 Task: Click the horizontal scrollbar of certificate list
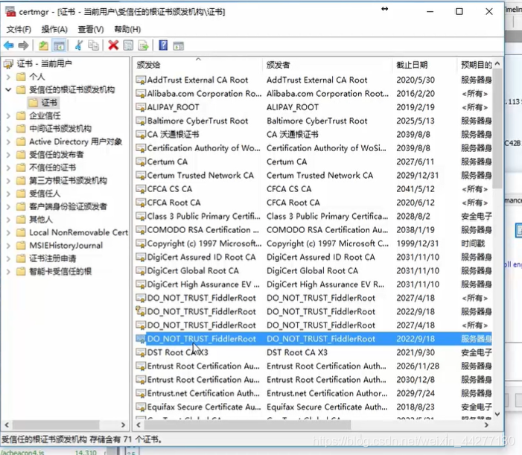[246, 425]
